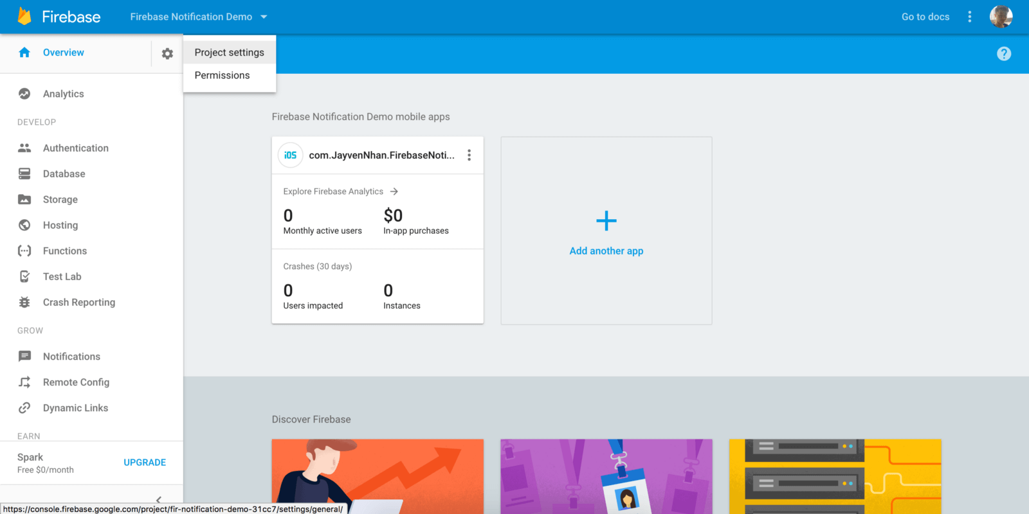
Task: Open the orange Discover Firebase card
Action: click(x=378, y=477)
